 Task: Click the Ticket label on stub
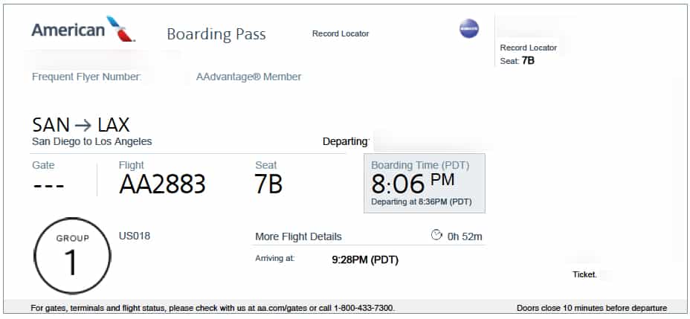click(584, 274)
